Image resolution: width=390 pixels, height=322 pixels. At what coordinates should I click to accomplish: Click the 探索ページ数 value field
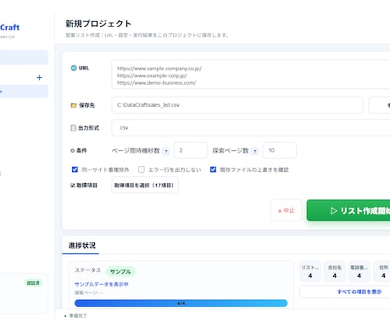[x=280, y=150]
